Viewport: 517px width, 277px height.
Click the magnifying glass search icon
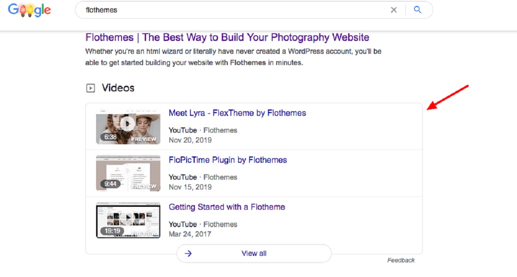pos(417,9)
